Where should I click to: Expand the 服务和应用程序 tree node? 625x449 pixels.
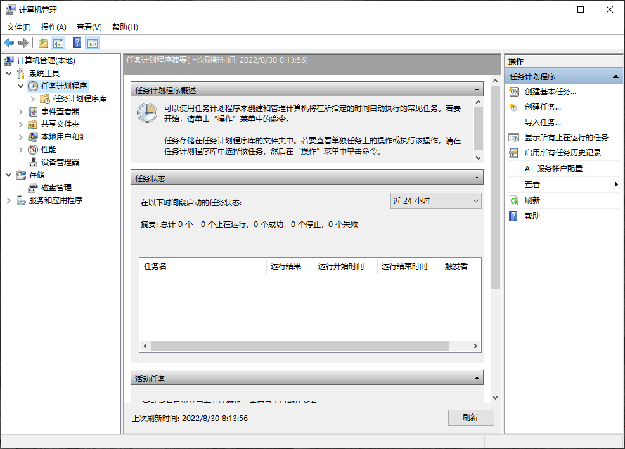click(8, 200)
